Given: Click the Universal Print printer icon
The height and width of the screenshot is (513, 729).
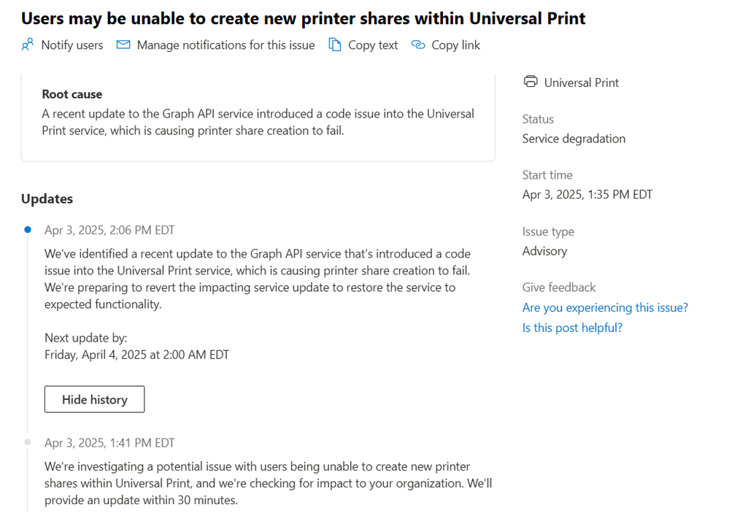Looking at the screenshot, I should click(531, 82).
